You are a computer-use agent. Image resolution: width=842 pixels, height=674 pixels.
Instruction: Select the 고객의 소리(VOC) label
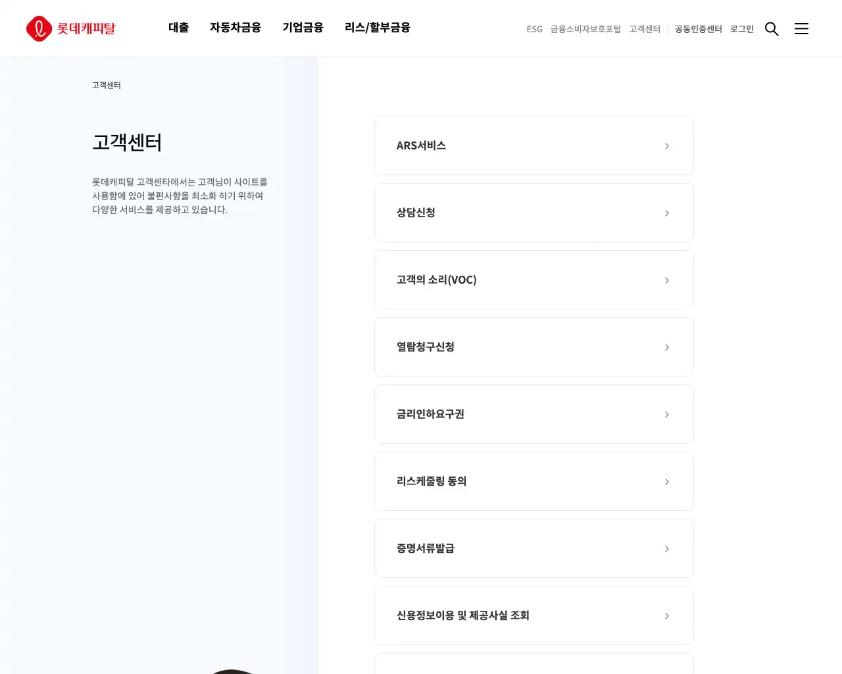[x=436, y=280]
